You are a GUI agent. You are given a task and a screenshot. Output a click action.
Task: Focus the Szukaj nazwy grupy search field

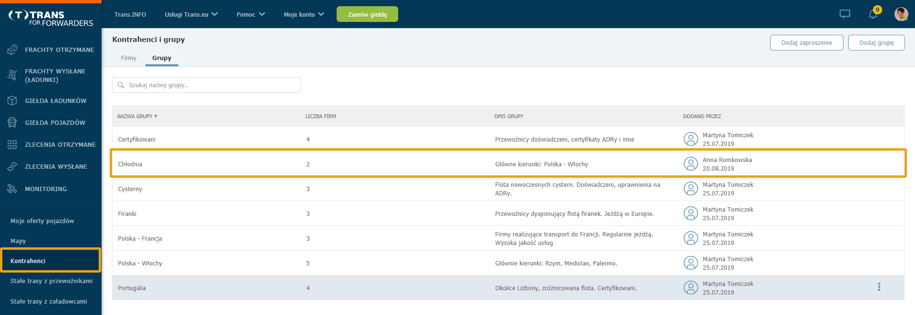point(206,85)
